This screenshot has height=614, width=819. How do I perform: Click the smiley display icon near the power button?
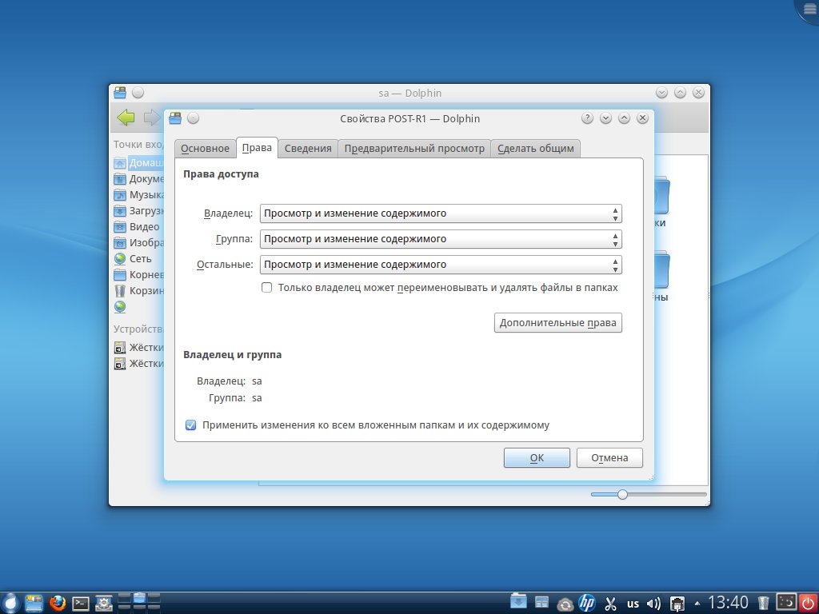coord(786,602)
